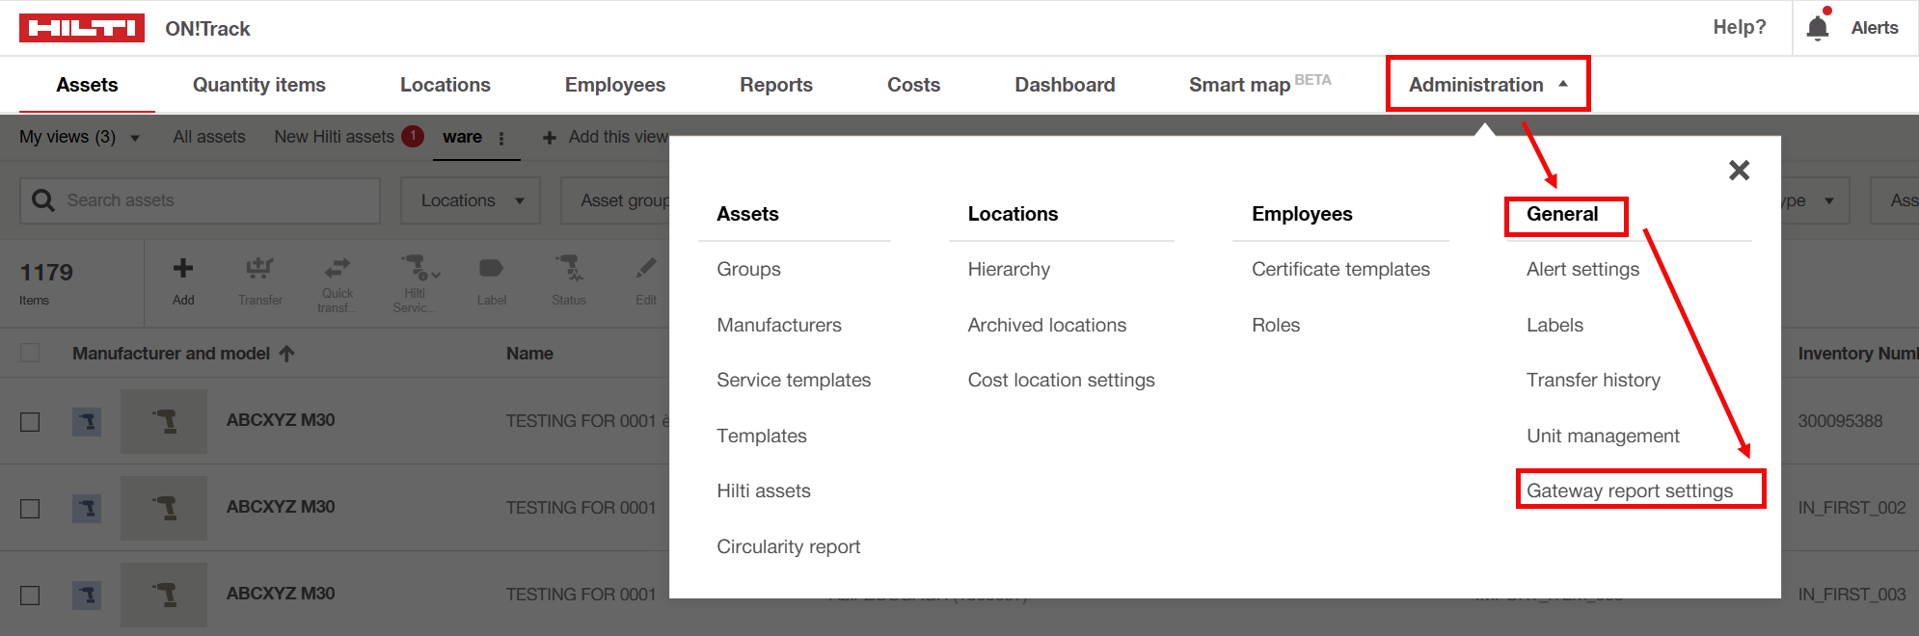The height and width of the screenshot is (636, 1919).
Task: Click the Hilti Service tool icon
Action: point(416,269)
